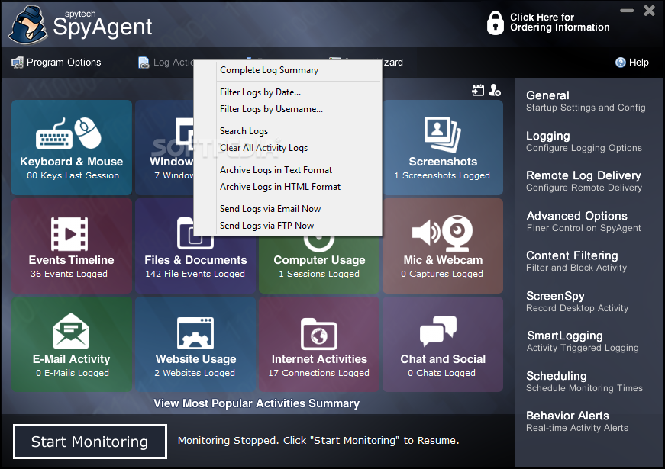Screen dimensions: 665x469
Task: Open the Website Usage tile
Action: [x=195, y=344]
